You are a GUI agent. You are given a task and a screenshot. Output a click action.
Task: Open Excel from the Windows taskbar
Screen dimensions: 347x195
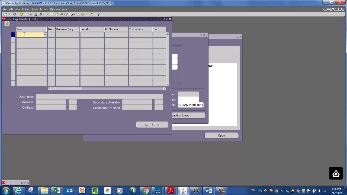57,191
